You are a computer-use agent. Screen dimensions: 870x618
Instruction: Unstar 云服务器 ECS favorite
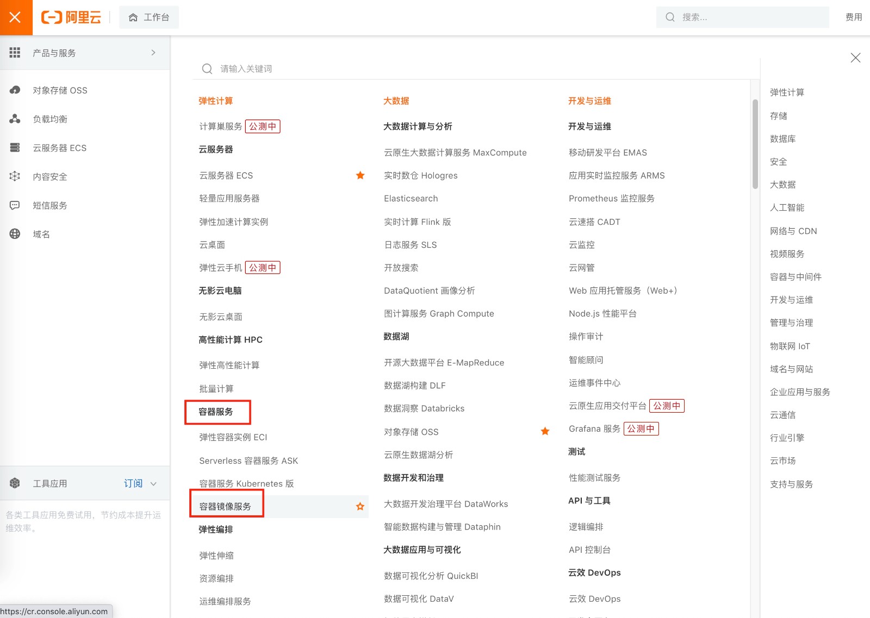tap(360, 175)
